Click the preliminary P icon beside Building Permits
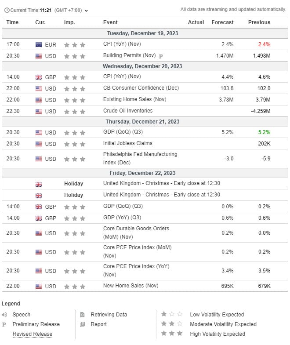 click(x=161, y=56)
